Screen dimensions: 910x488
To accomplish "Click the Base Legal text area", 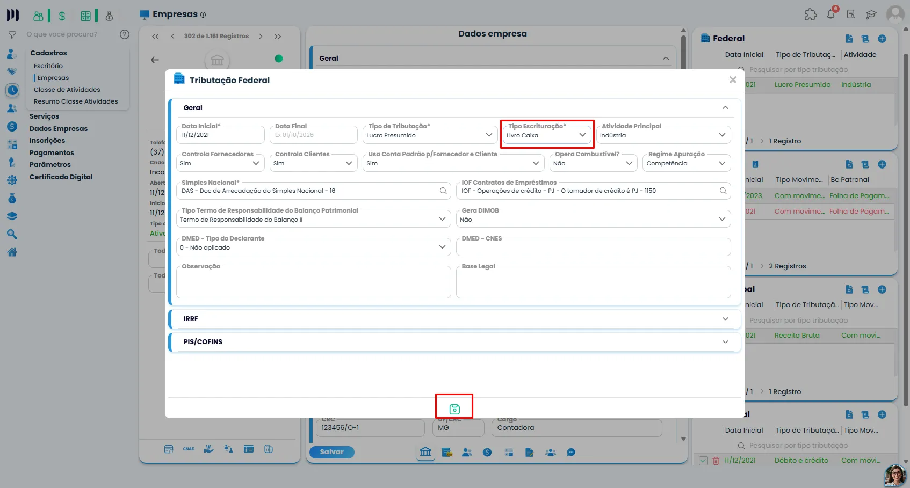I will pos(594,282).
